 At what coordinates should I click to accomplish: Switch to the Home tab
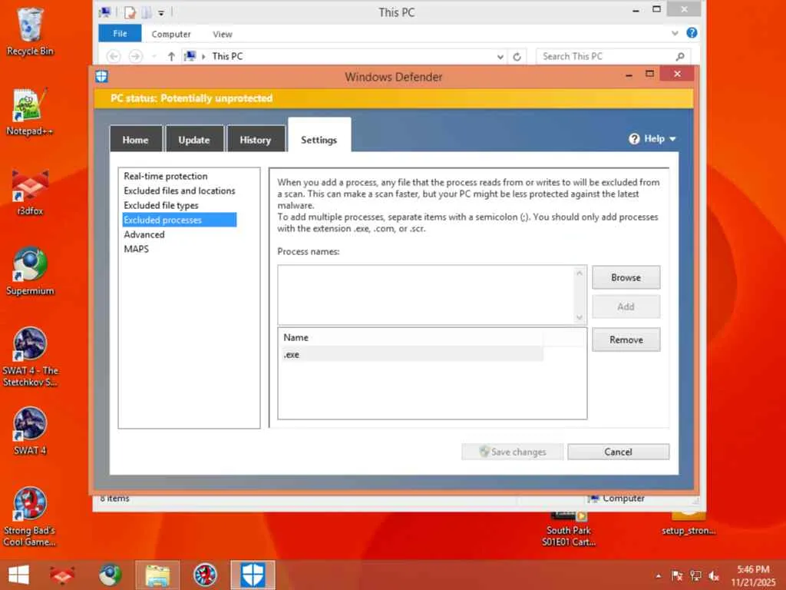click(x=135, y=140)
